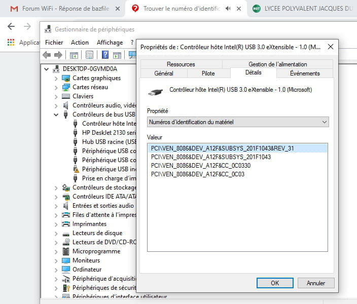The image size is (357, 304).
Task: Click the Moniteurs display icon
Action: pos(66,260)
